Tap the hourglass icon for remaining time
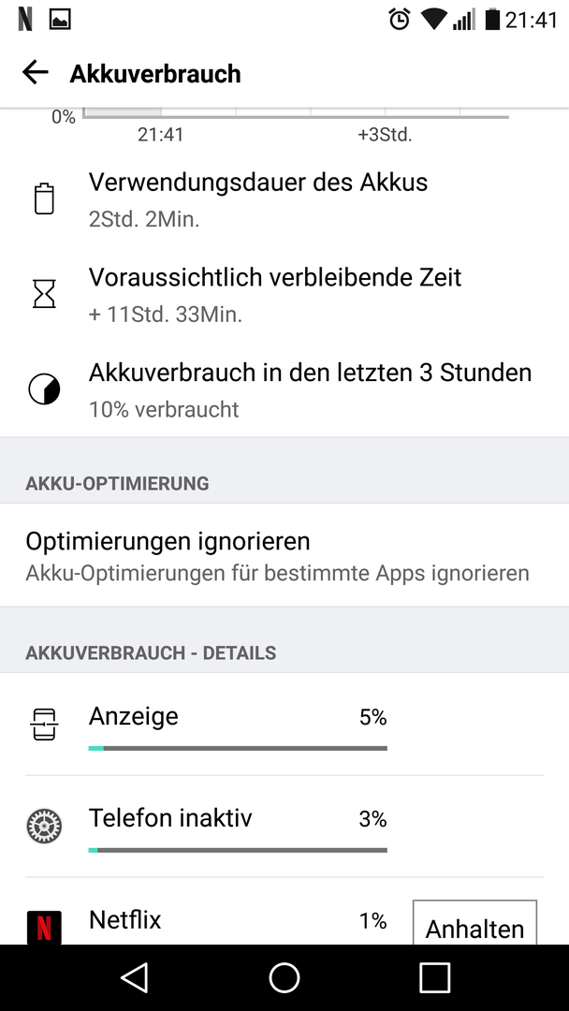Screen dimensions: 569x1011 [x=44, y=294]
